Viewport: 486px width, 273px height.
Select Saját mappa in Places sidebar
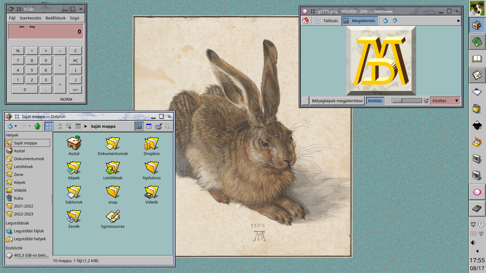pos(28,143)
